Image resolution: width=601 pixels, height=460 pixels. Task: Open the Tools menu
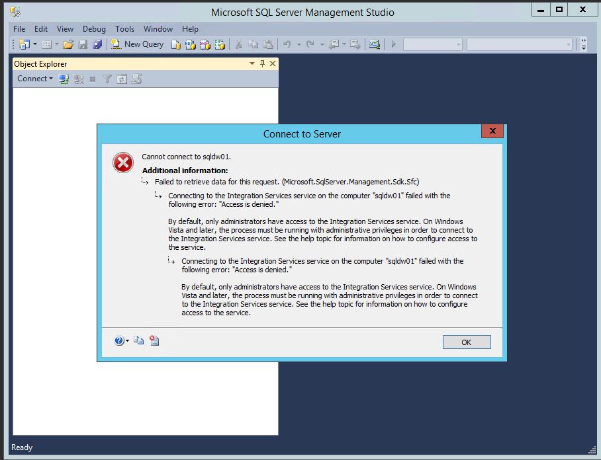(x=125, y=29)
